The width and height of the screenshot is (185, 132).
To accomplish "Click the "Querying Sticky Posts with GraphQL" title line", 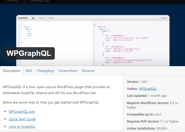I will coord(127,38).
